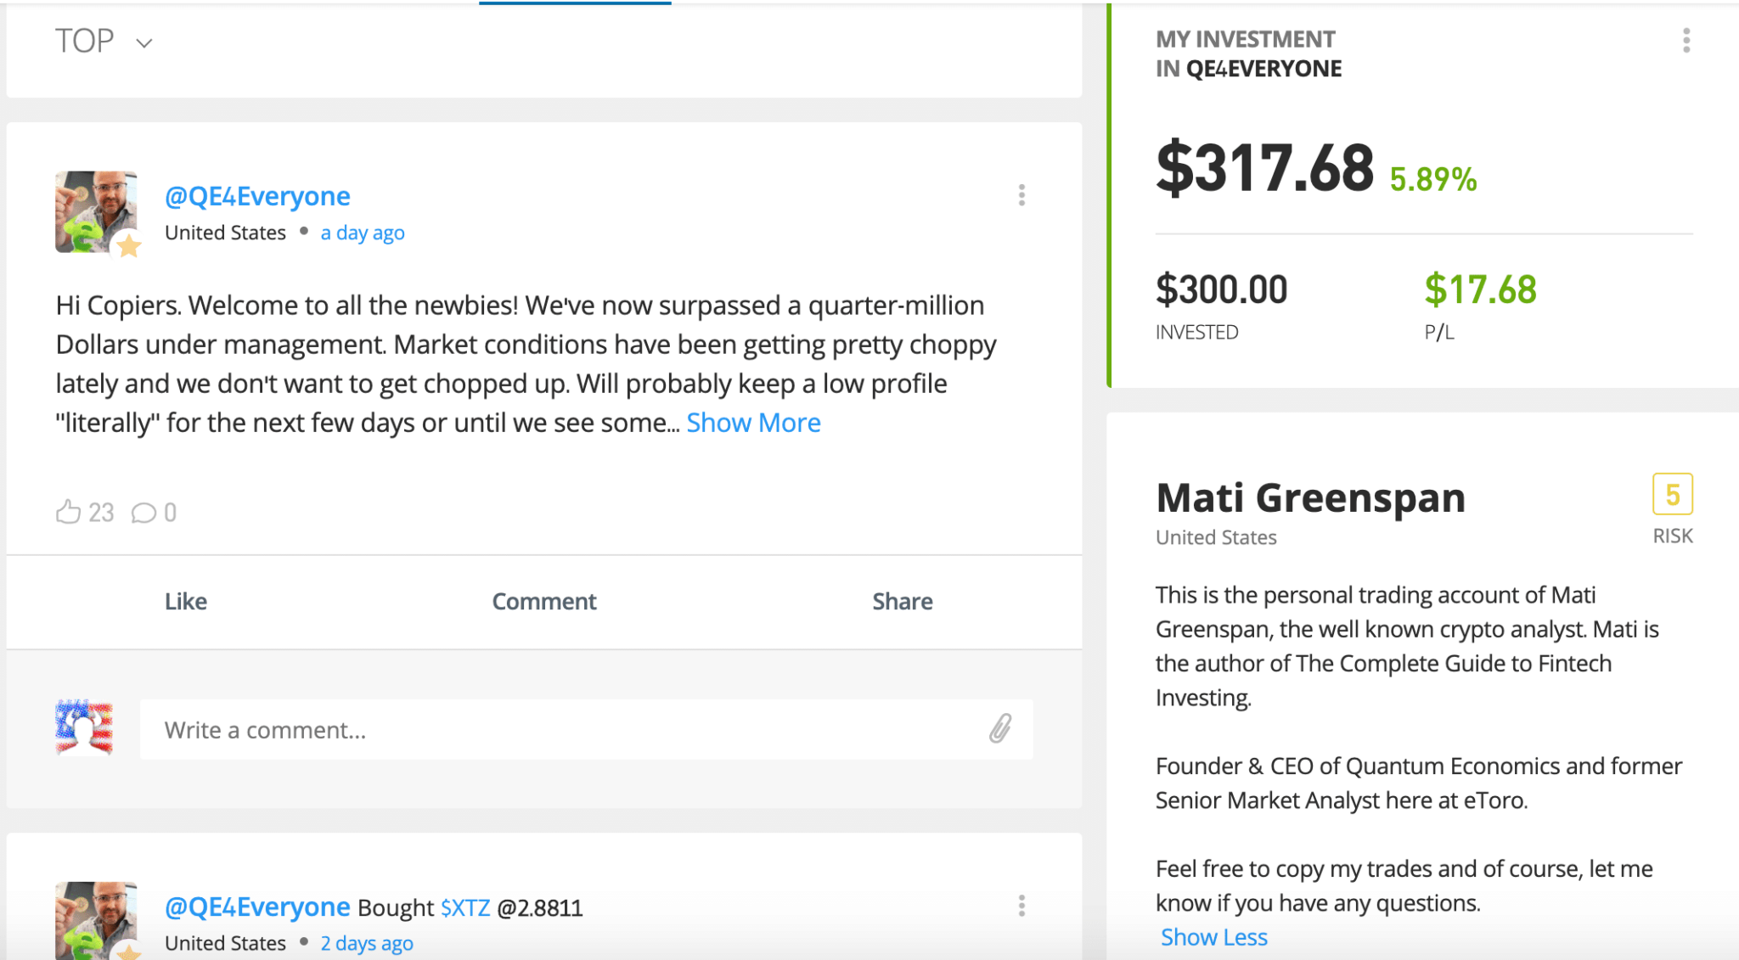The width and height of the screenshot is (1739, 960).
Task: Open the @QE4Everyone profile link in first post
Action: point(257,196)
